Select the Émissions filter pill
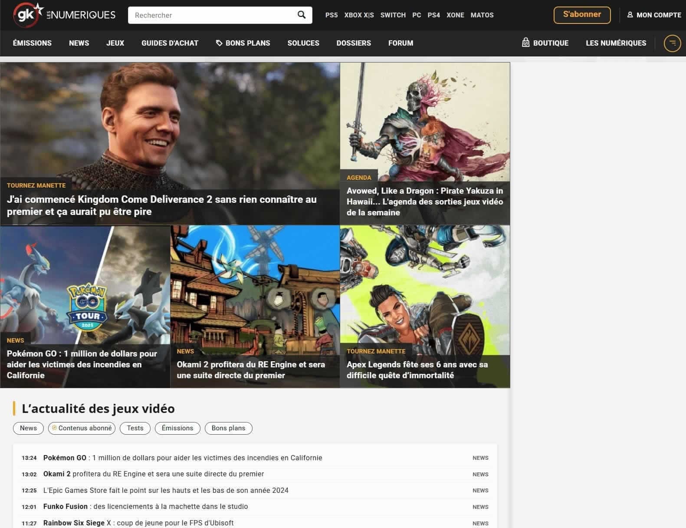 coord(177,428)
